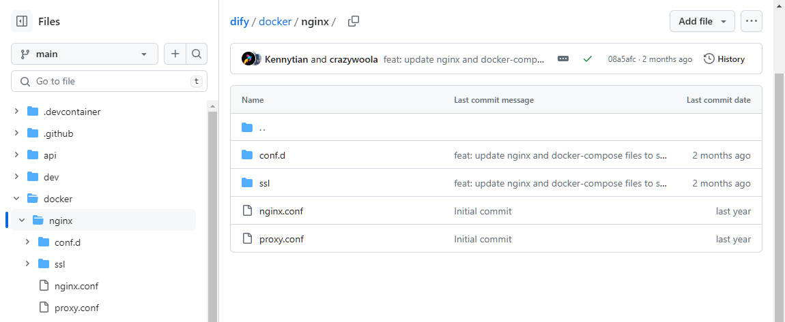The width and height of the screenshot is (785, 322).
Task: Open the latest commit message link
Action: [x=463, y=59]
